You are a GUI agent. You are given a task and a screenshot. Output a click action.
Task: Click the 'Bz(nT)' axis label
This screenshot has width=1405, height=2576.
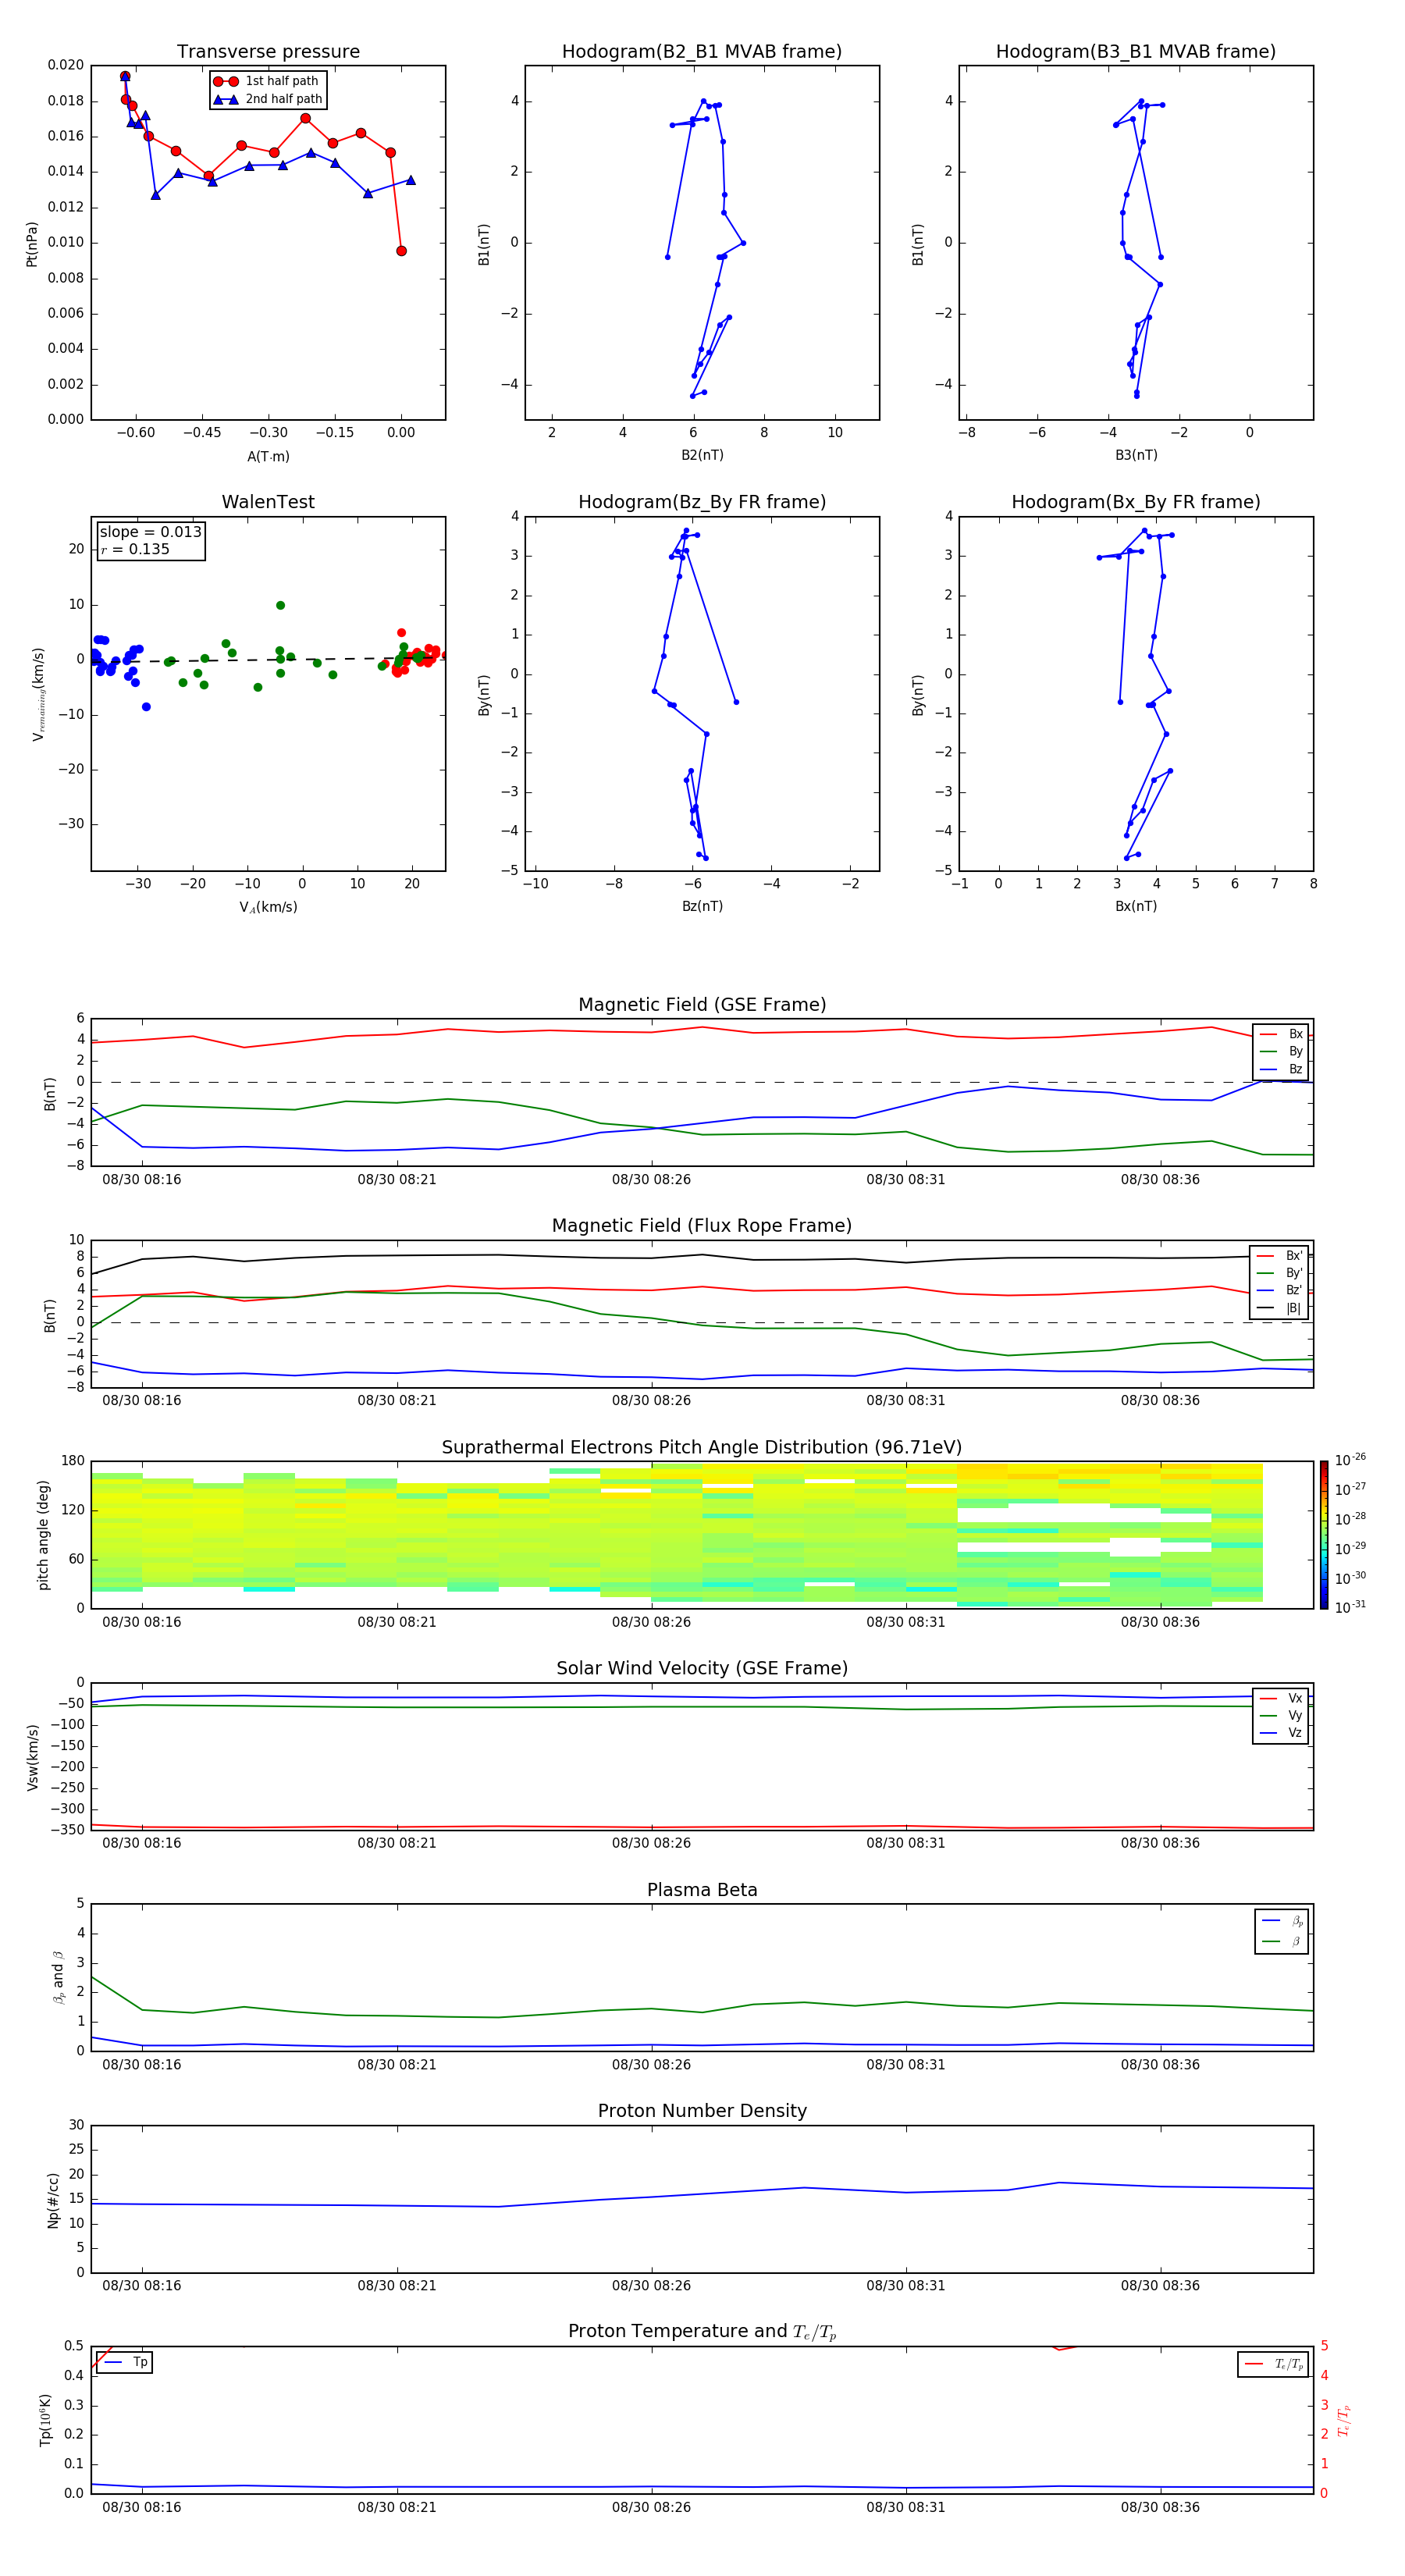click(702, 906)
